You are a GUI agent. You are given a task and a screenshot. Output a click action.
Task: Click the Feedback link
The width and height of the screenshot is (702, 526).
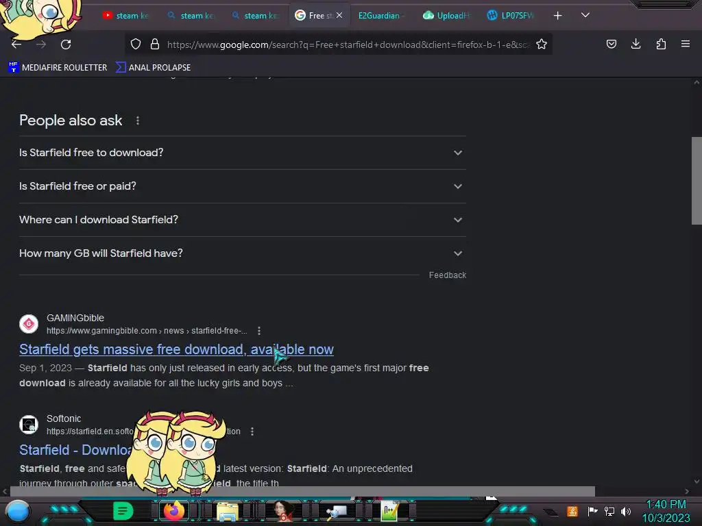[x=447, y=275]
